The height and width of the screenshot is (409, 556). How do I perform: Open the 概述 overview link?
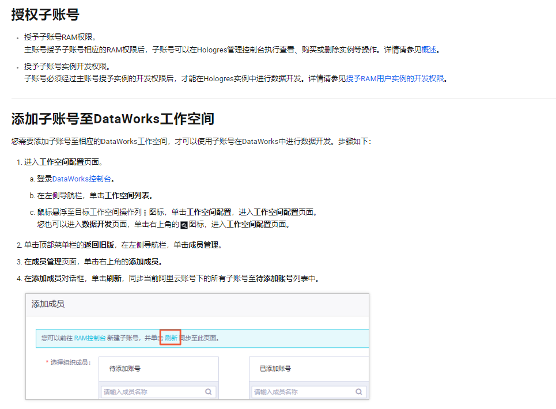point(429,50)
